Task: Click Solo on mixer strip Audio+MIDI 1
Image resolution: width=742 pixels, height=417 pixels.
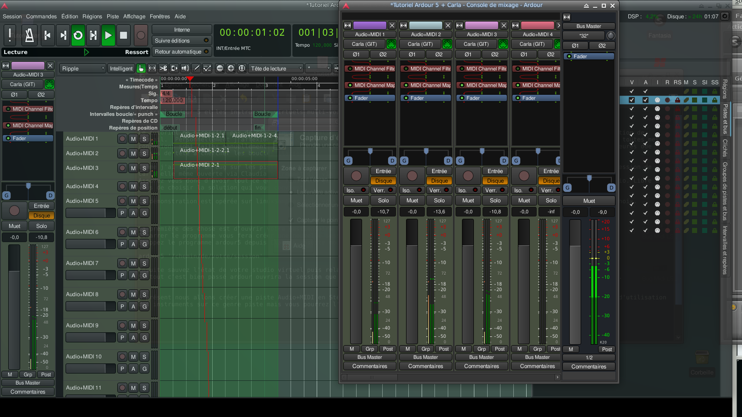Action: pos(383,200)
